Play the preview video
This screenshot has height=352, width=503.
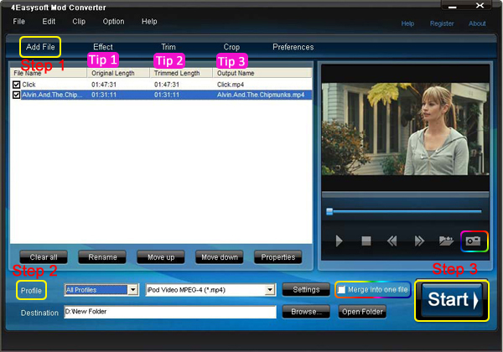339,241
